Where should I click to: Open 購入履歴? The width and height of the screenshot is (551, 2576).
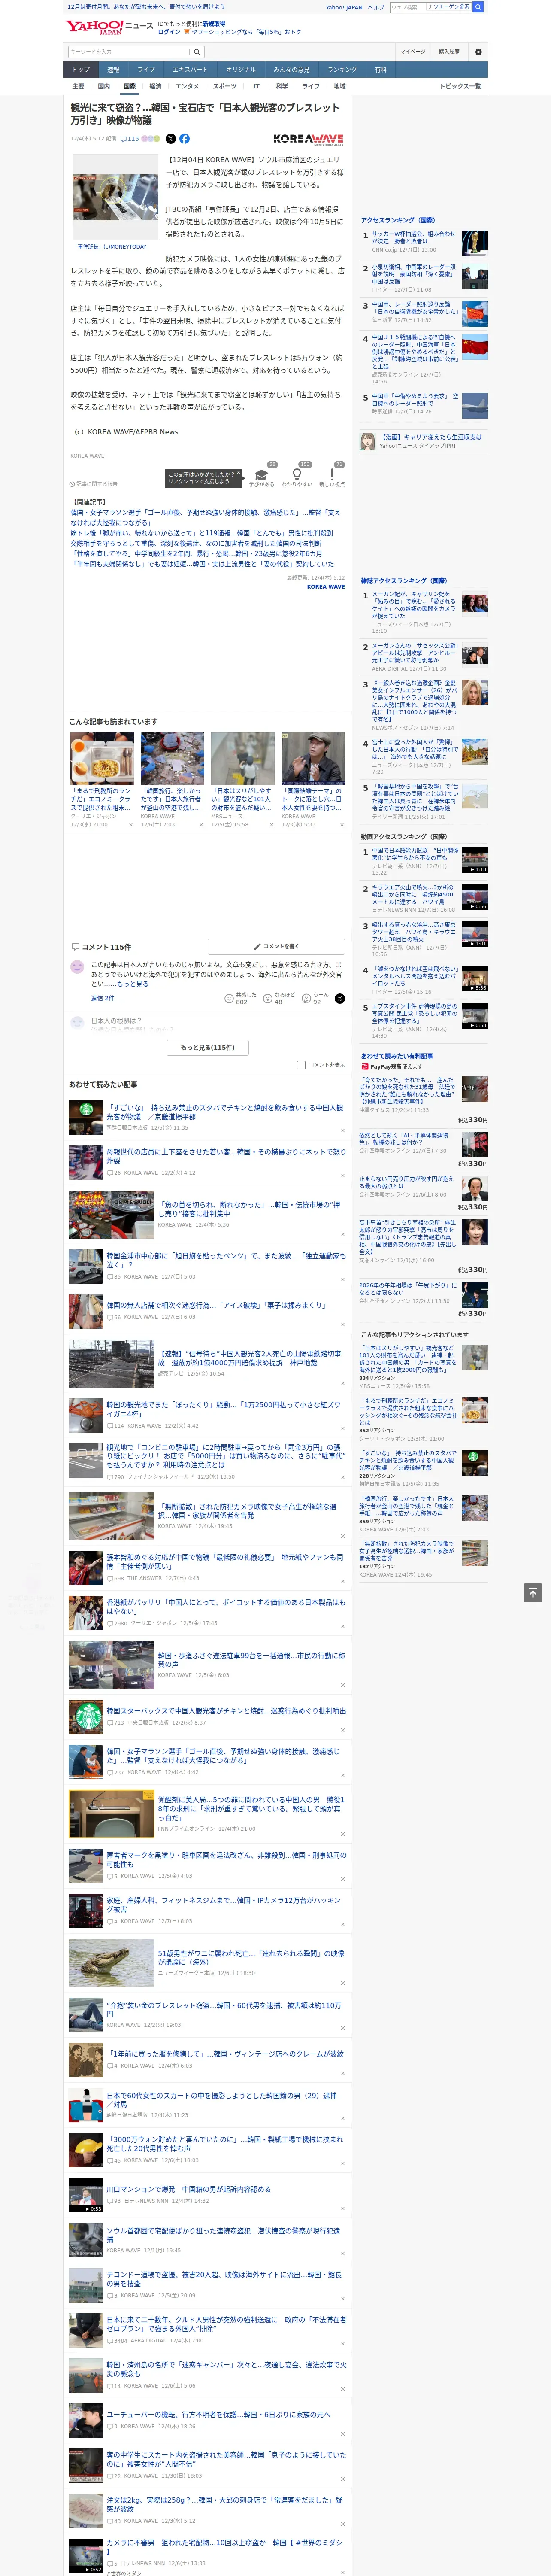coord(449,52)
